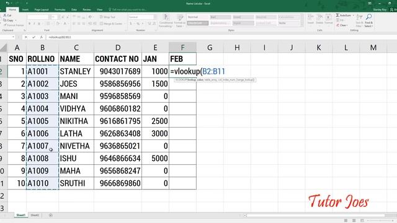The width and height of the screenshot is (397, 223).
Task: Apply the Normal cell style
Action: click(x=197, y=17)
